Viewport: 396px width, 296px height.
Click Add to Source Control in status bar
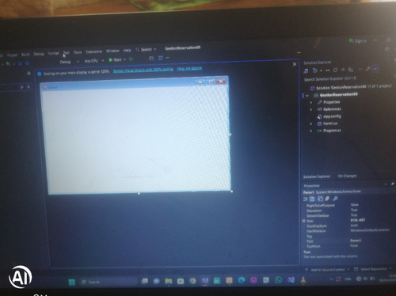[x=327, y=270]
